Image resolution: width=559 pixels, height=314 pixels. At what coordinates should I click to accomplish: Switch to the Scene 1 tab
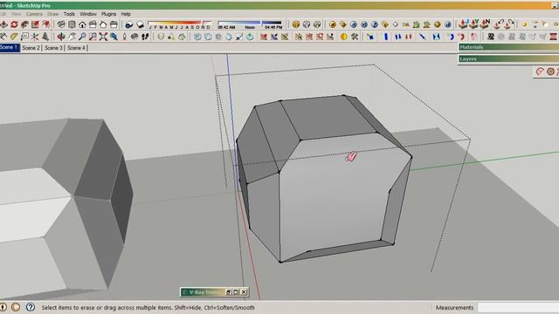tap(10, 48)
